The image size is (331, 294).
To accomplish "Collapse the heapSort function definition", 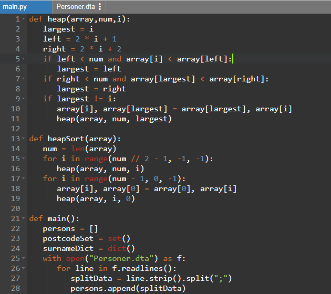I will pos(23,139).
